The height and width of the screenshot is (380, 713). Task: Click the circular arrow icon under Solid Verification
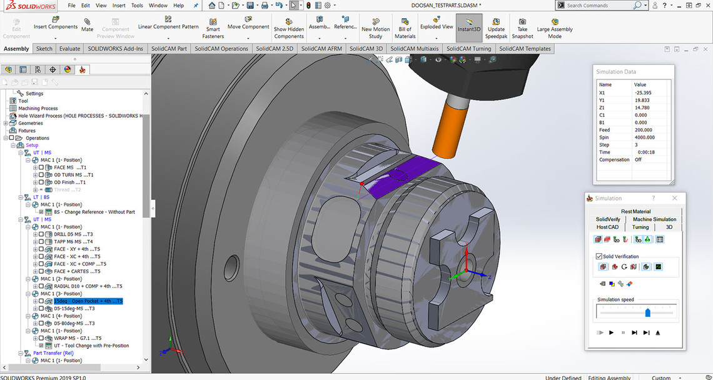coord(624,267)
